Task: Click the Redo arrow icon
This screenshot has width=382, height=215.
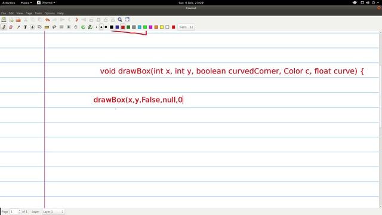Action: coord(55,20)
